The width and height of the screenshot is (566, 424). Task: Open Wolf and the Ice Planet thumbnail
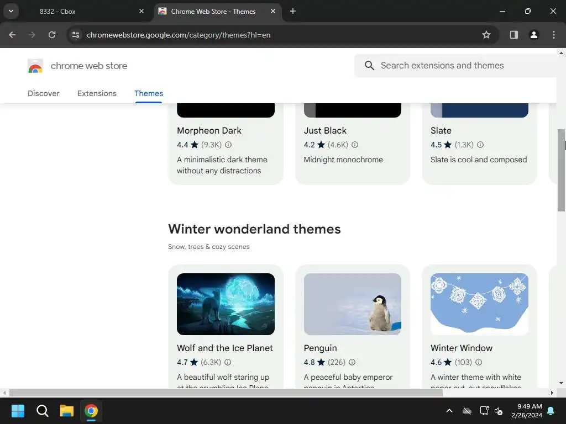click(226, 304)
